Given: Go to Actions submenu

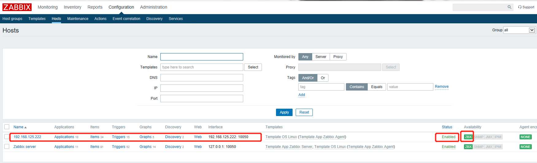Looking at the screenshot, I should tap(100, 19).
